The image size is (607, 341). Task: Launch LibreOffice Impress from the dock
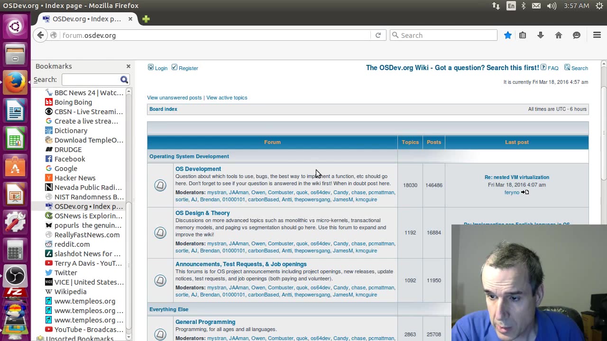[15, 194]
